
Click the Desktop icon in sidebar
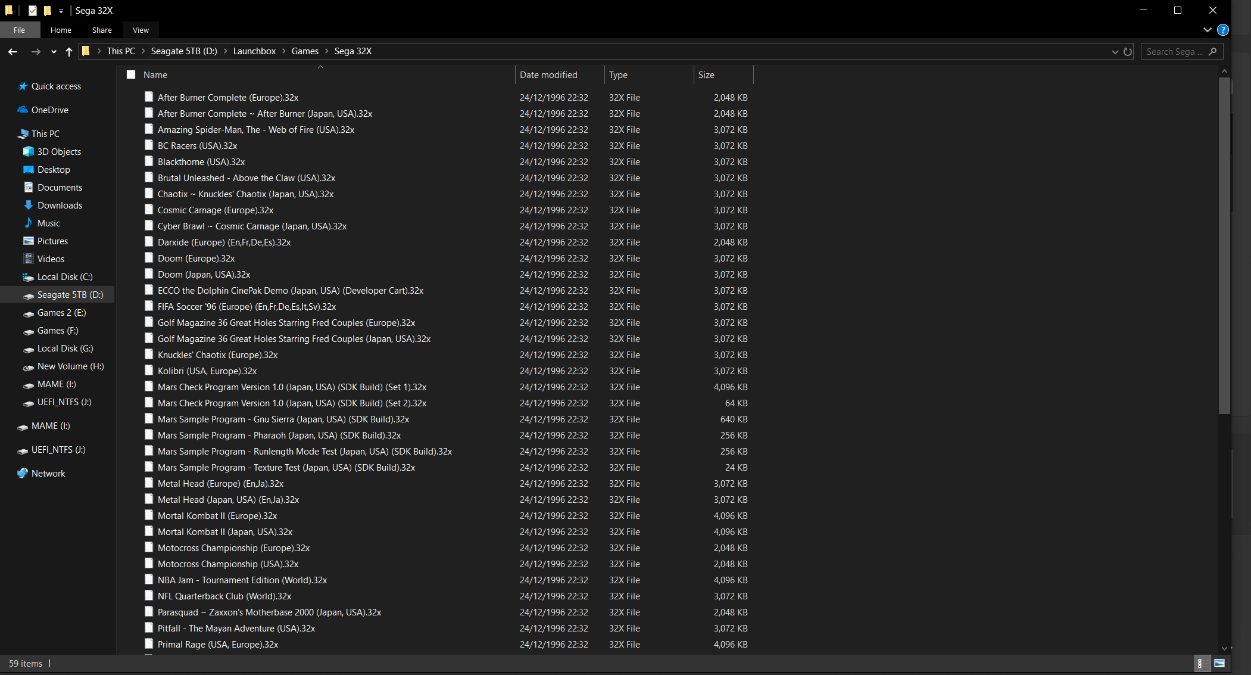[29, 170]
